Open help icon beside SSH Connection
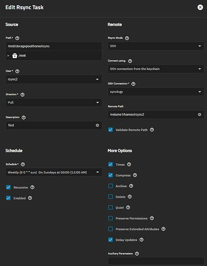Viewport: 207px width, 266px height. [133, 84]
